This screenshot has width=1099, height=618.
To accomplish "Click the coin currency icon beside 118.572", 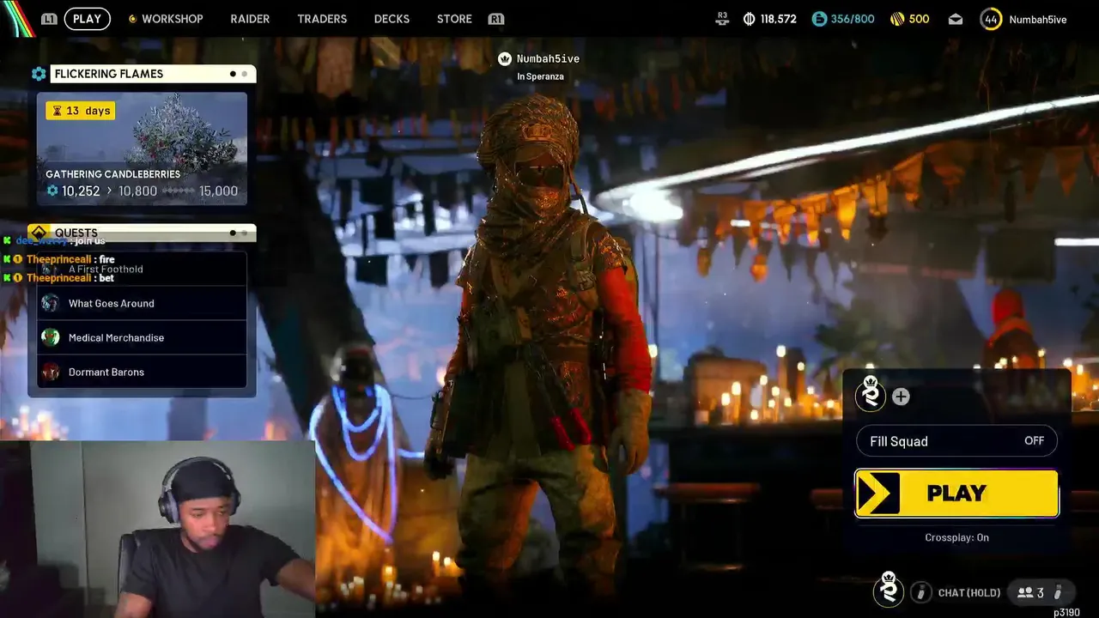I will (749, 19).
